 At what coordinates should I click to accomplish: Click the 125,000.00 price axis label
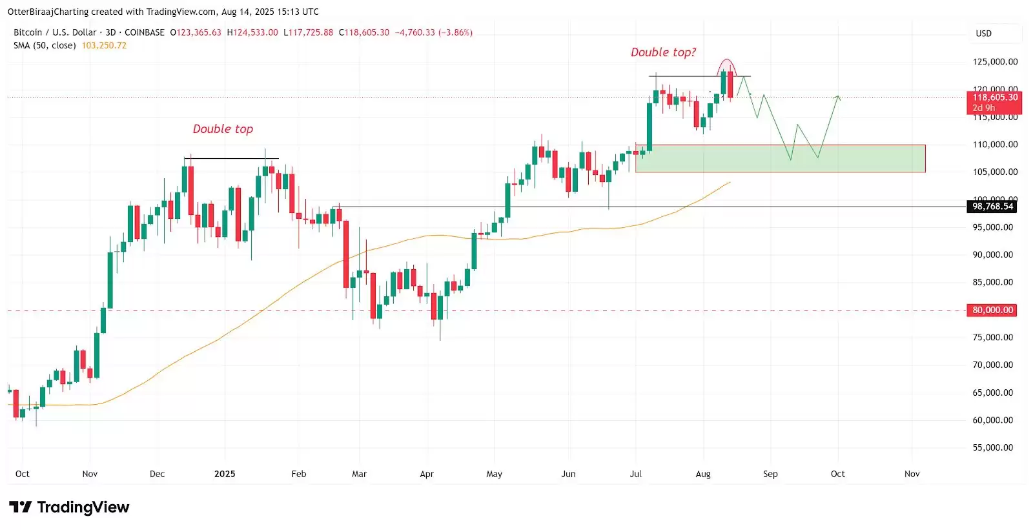click(995, 62)
